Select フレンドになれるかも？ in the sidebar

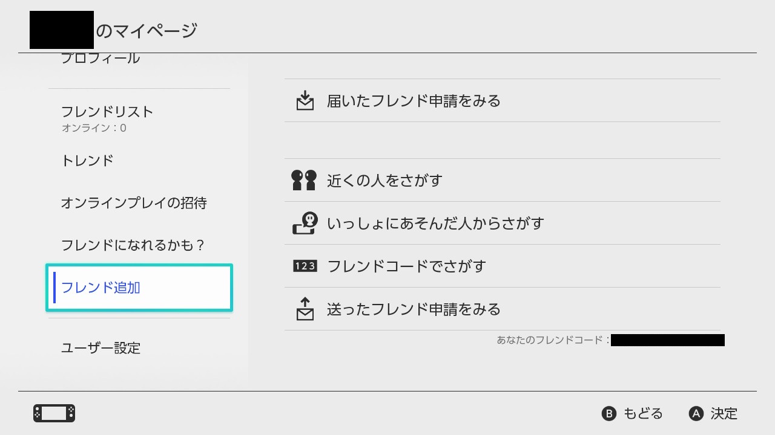[x=133, y=245]
